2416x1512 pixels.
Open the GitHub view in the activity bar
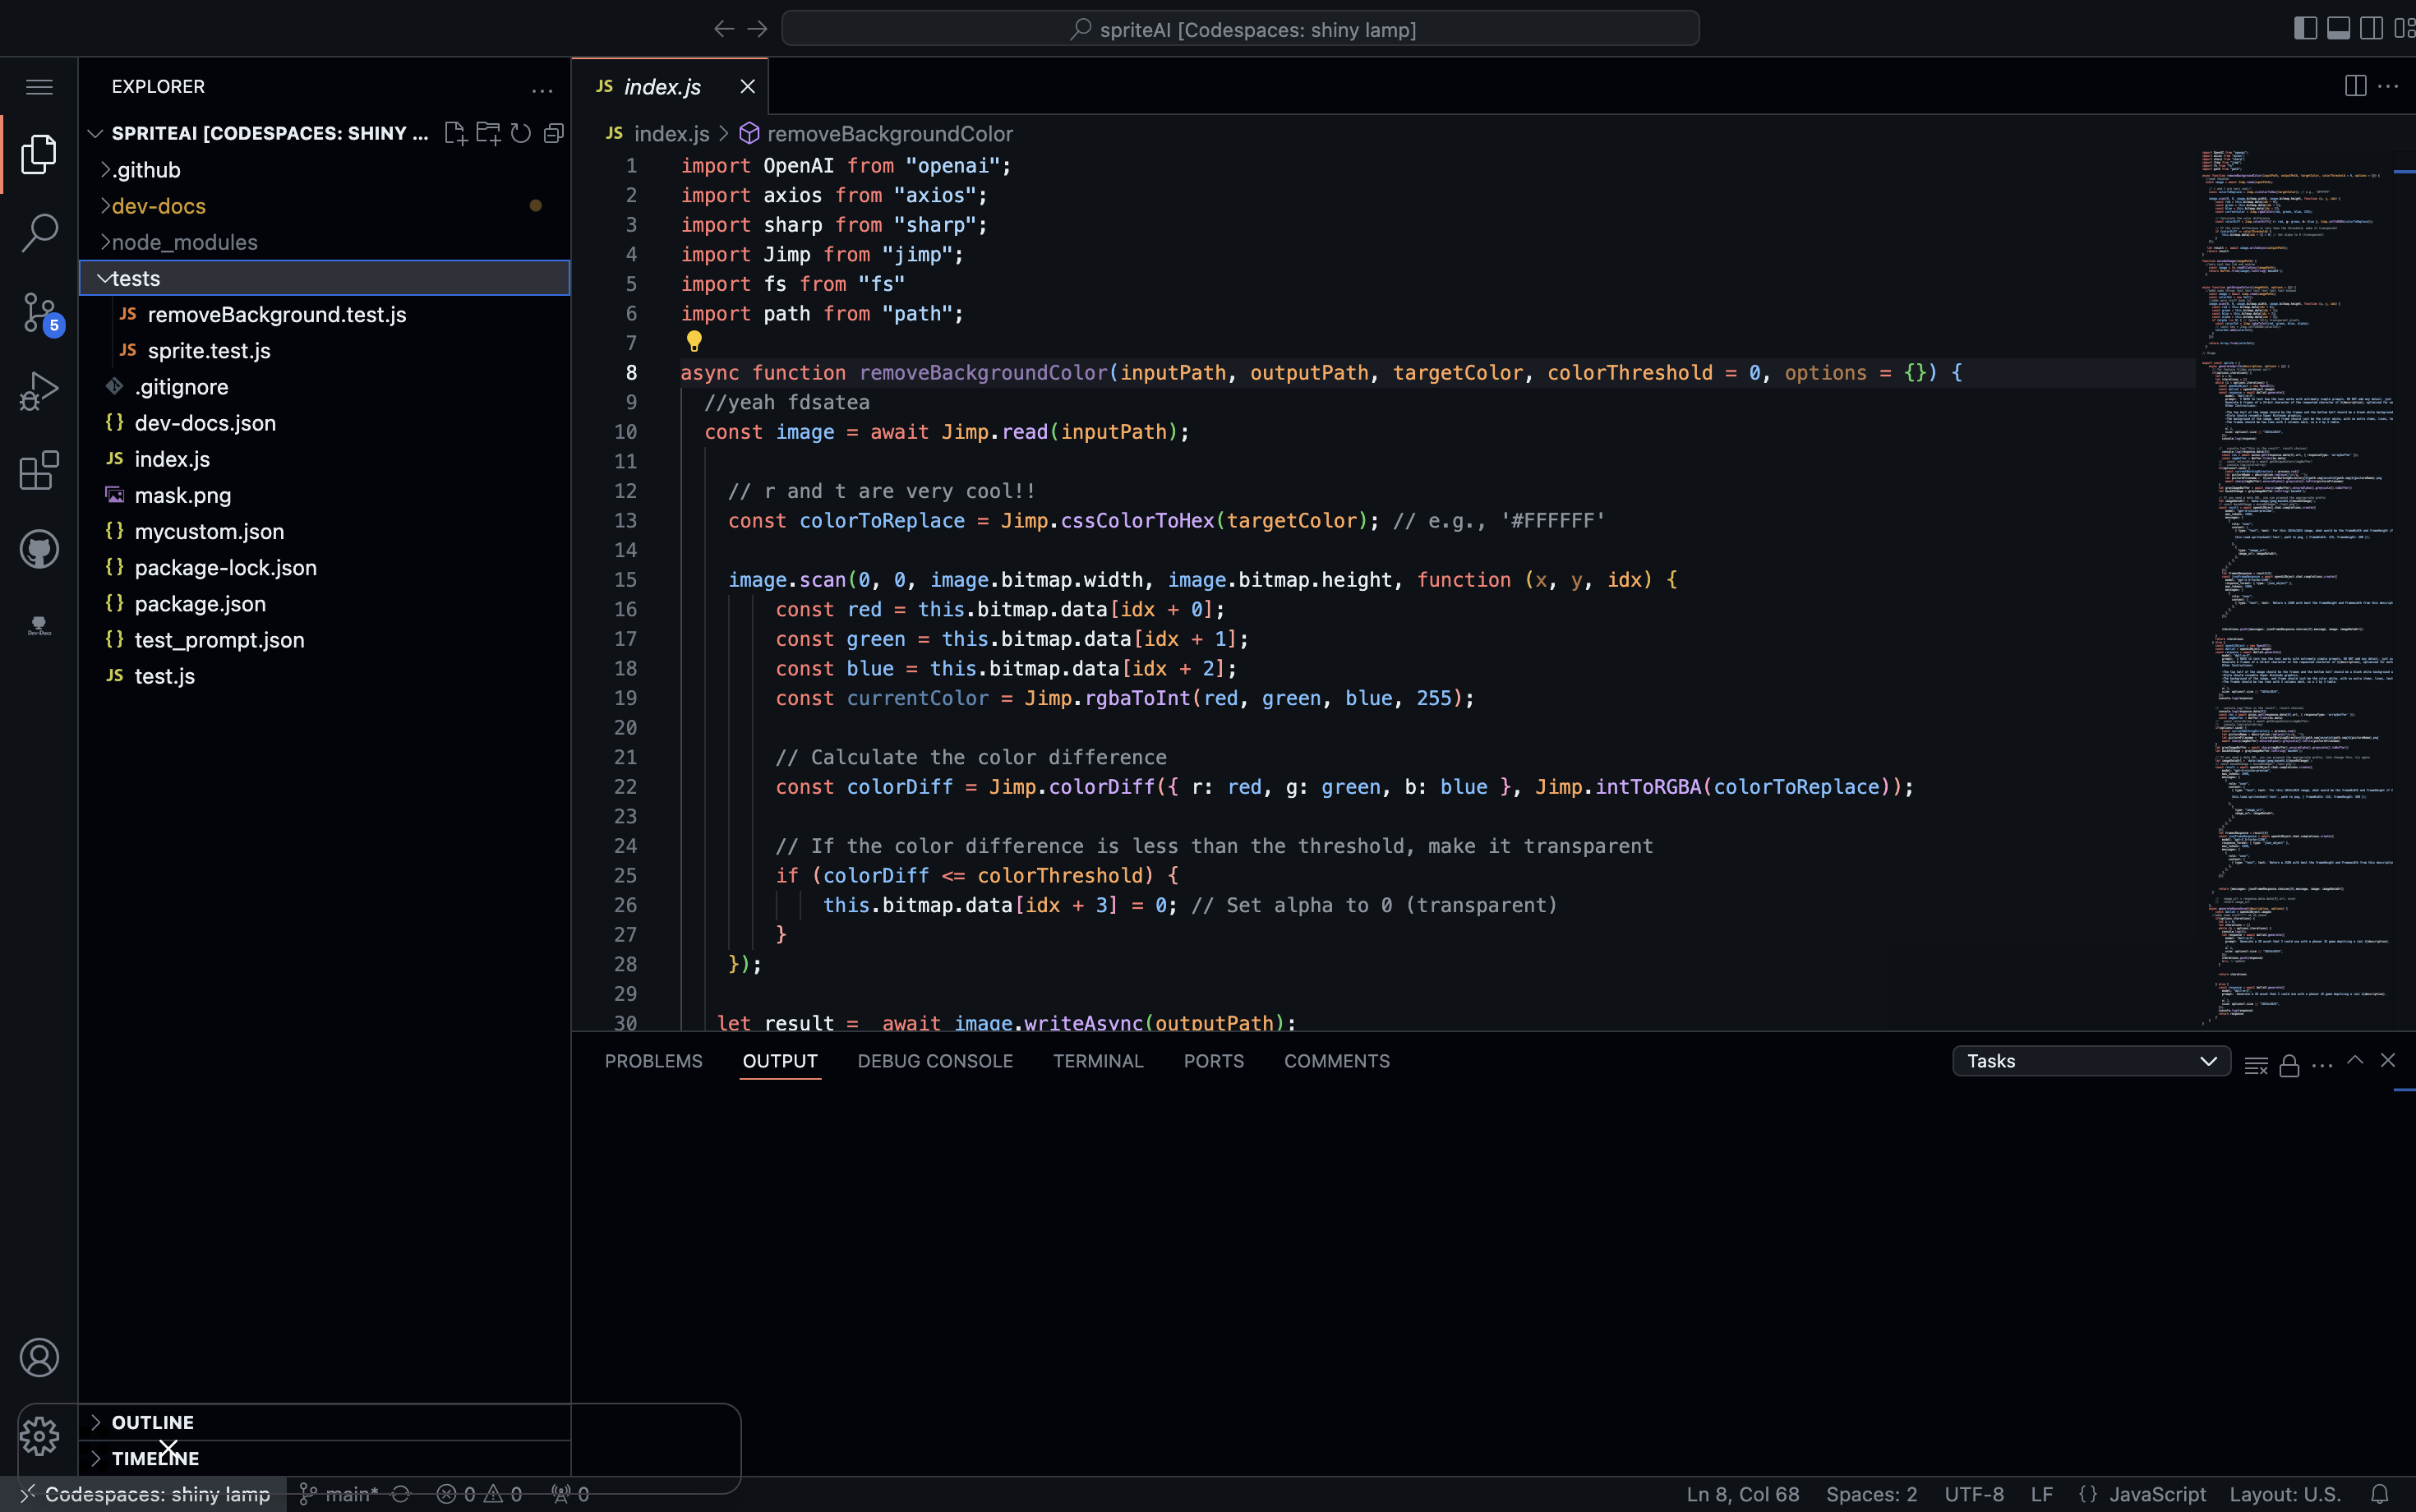tap(39, 548)
